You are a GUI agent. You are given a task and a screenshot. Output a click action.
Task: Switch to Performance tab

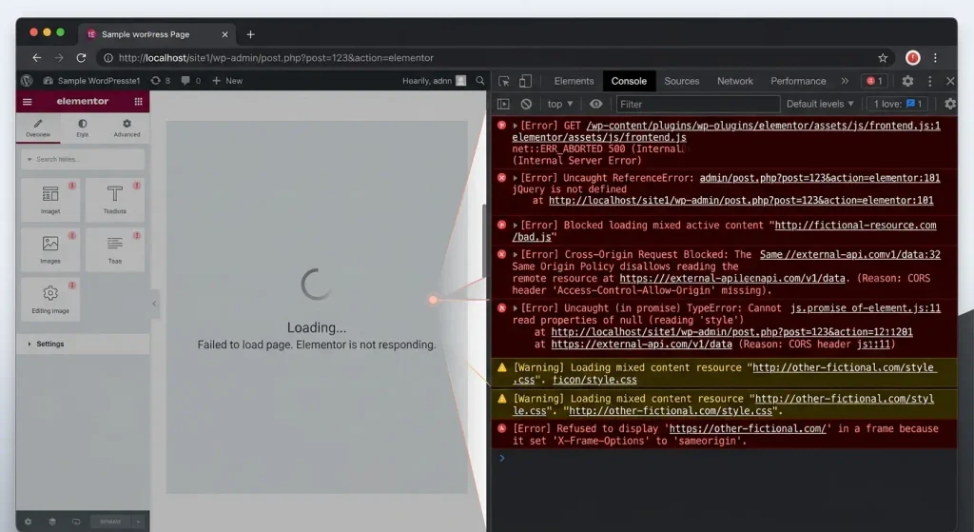tap(798, 81)
